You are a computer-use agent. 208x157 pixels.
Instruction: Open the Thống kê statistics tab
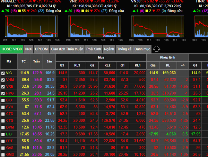pos(124,49)
